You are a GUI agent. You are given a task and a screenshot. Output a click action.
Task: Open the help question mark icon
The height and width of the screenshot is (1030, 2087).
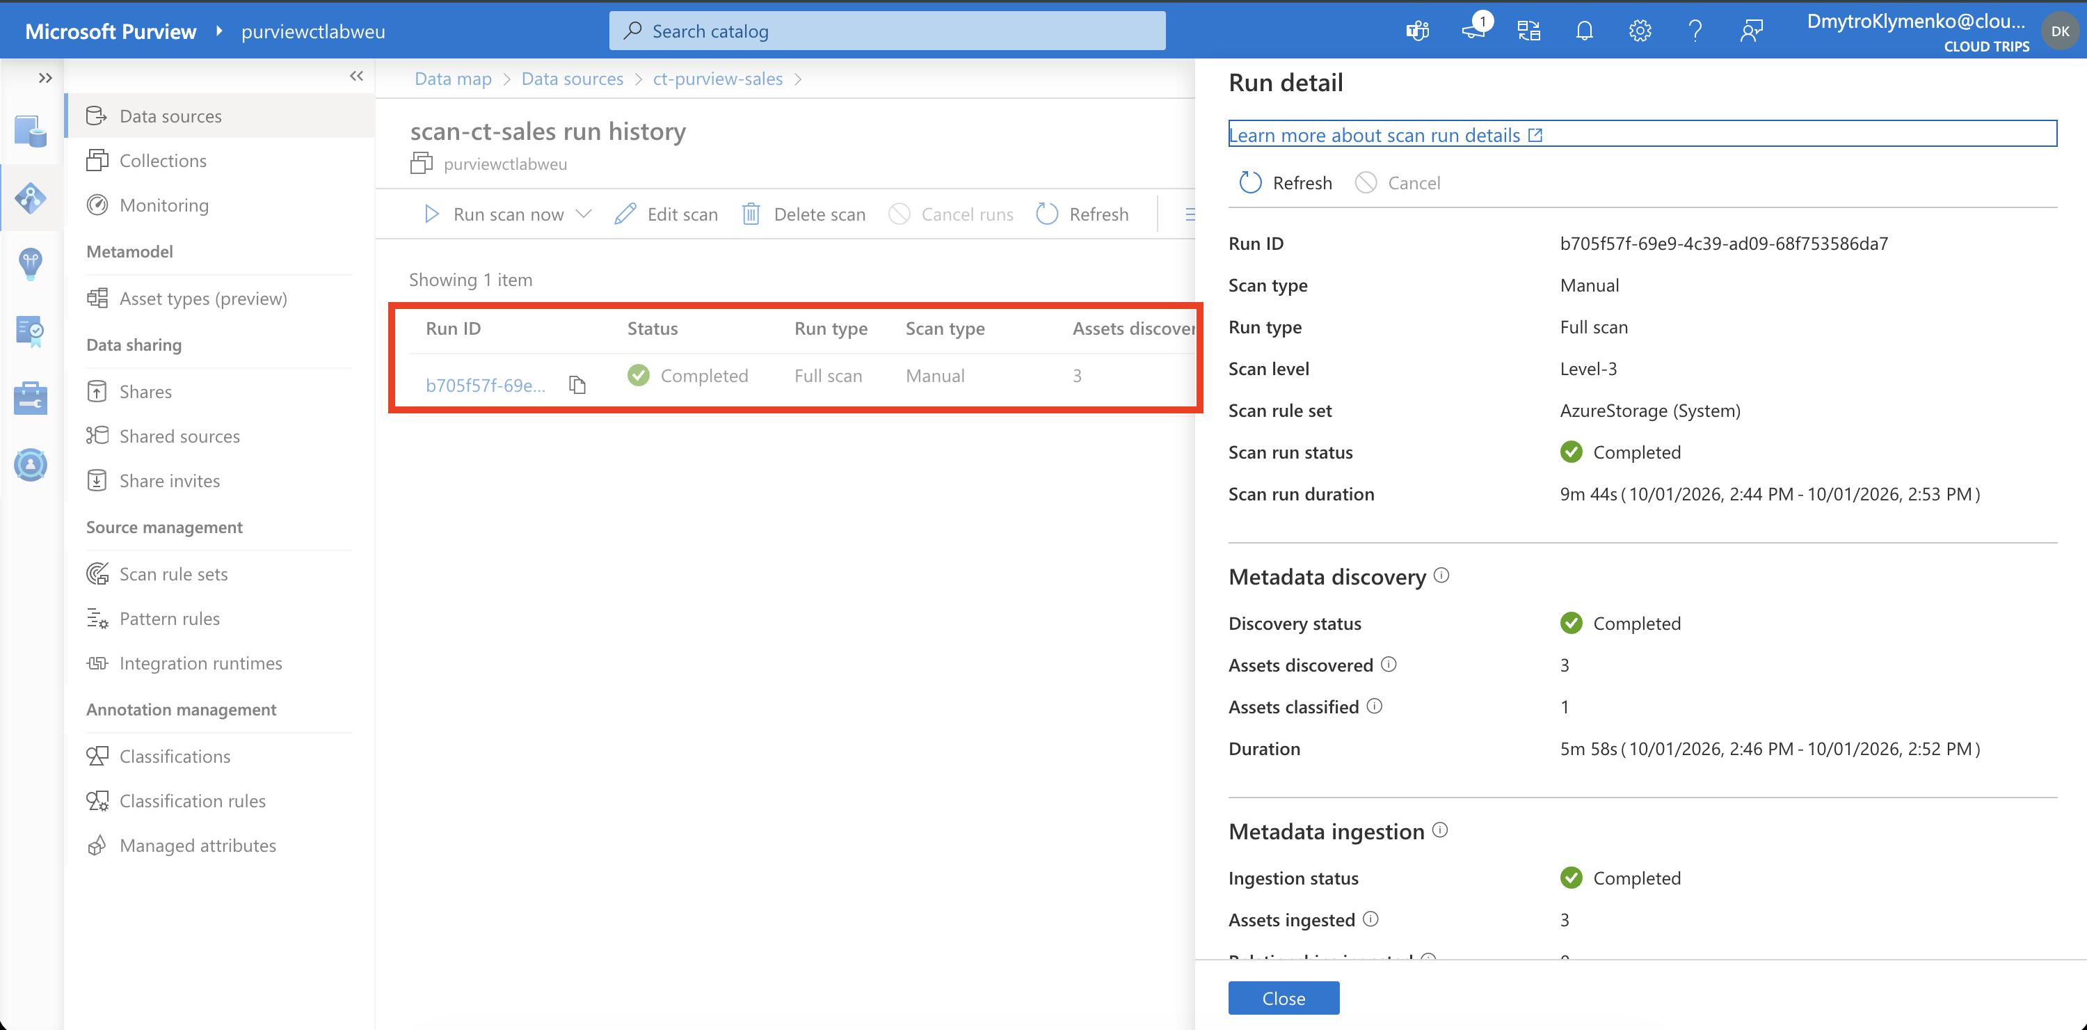coord(1695,31)
